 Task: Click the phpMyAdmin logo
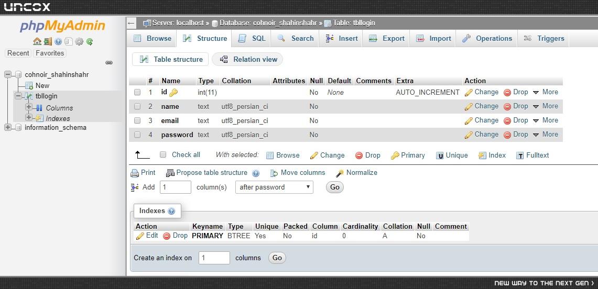[62, 26]
